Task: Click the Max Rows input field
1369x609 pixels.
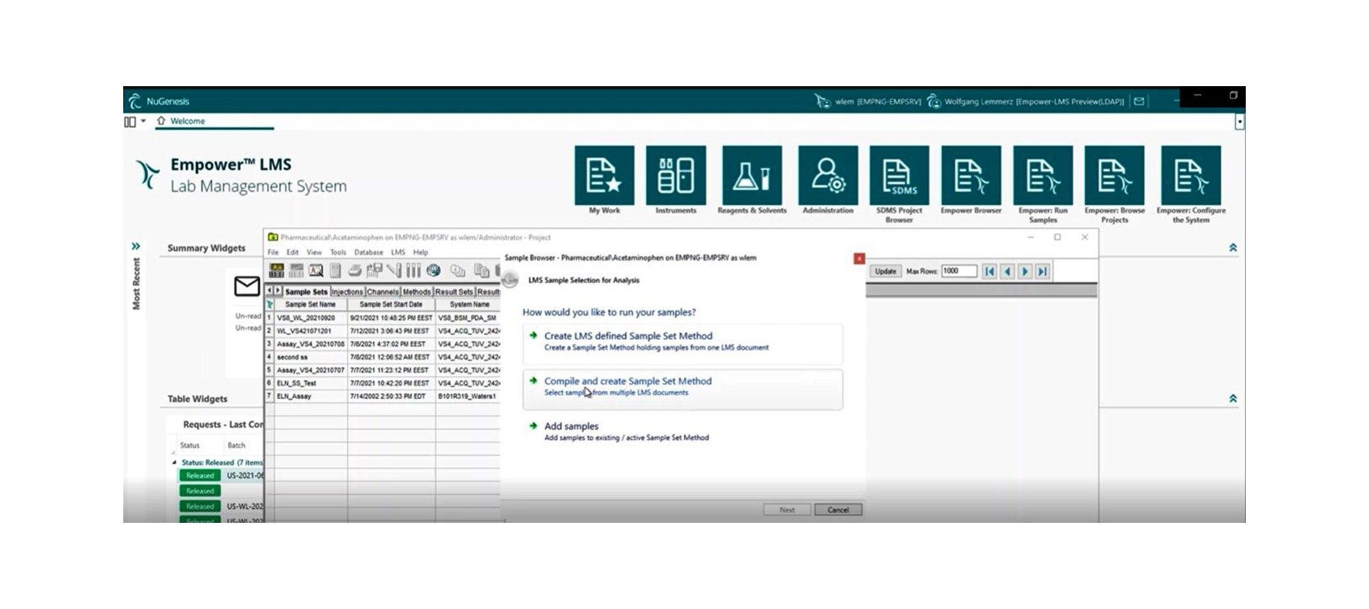Action: (x=958, y=271)
